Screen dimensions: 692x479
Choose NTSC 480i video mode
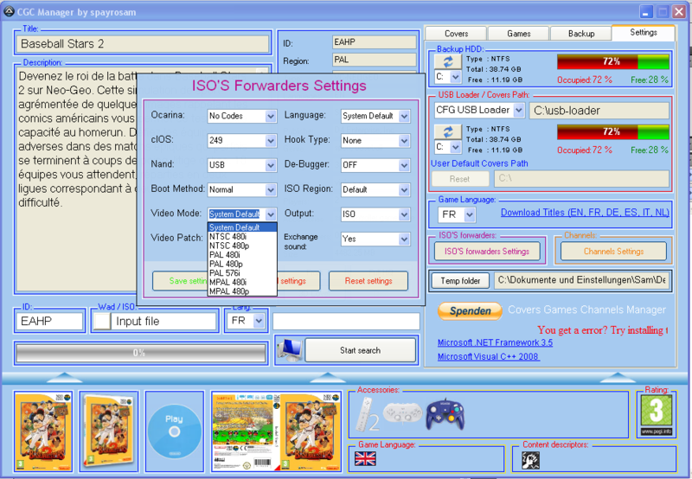point(242,236)
